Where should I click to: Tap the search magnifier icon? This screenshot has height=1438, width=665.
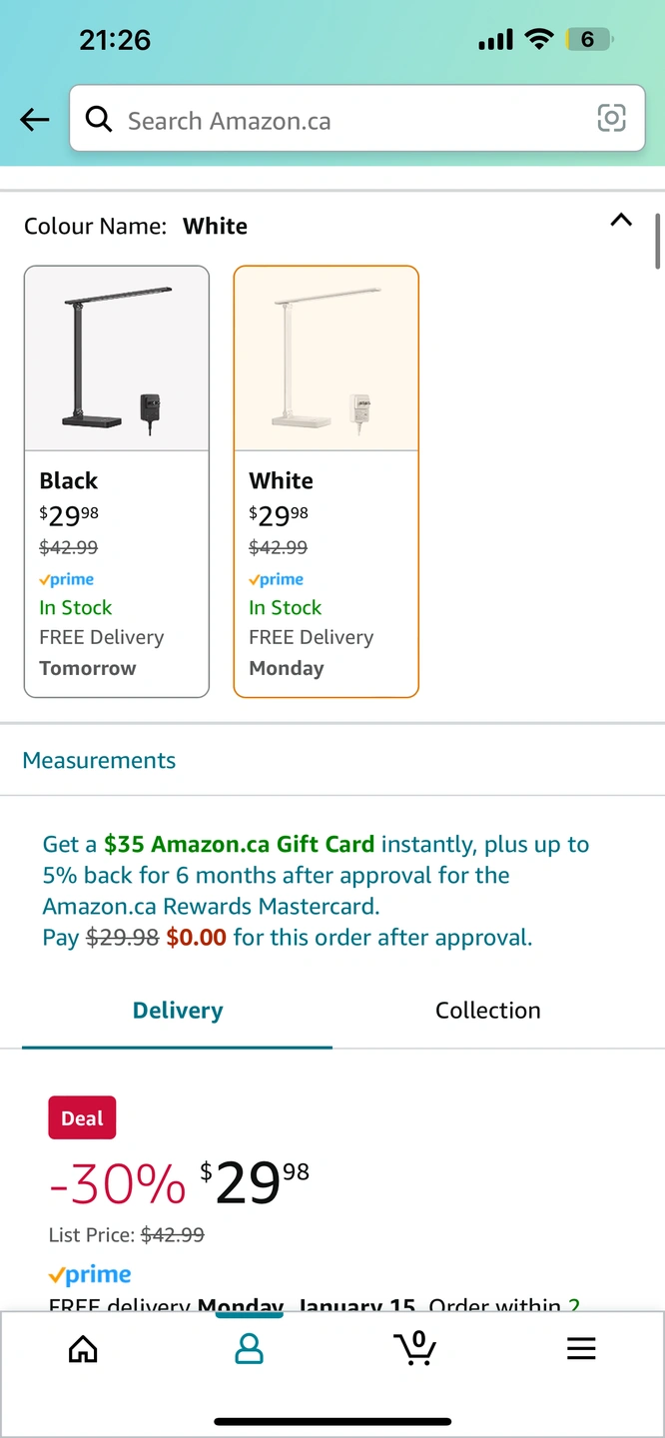pos(99,120)
